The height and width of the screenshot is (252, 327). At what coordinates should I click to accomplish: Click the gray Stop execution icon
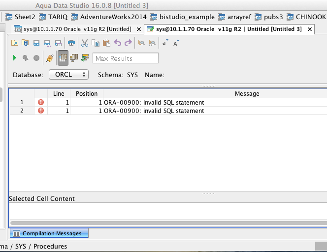coord(36,58)
